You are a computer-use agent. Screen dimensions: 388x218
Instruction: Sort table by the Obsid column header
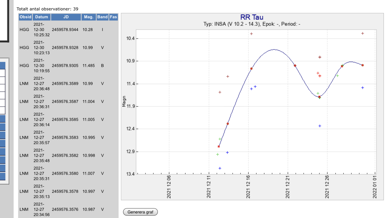tap(25, 17)
